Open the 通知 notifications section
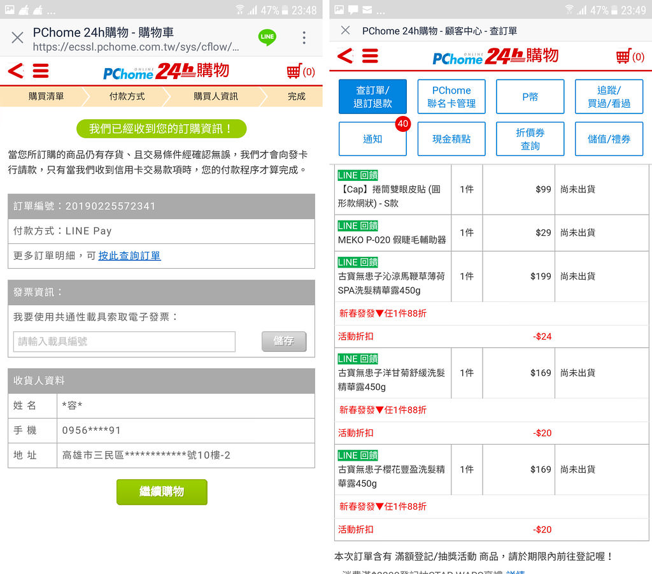 pos(372,139)
